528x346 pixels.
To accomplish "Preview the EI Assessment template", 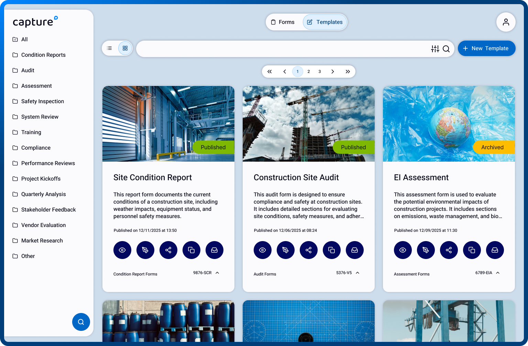I will [403, 250].
